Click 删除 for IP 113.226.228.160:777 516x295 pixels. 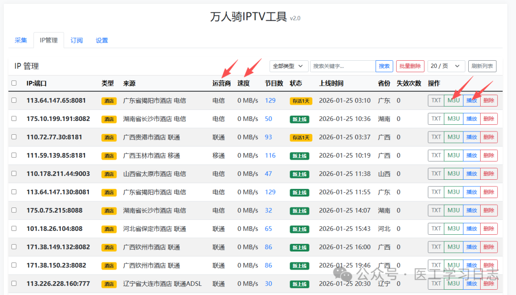coord(489,283)
